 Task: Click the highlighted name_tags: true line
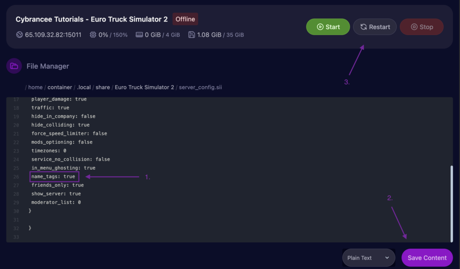point(54,176)
